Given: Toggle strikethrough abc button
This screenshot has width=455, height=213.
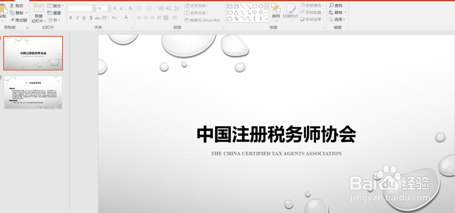Looking at the screenshot, I should click(x=97, y=18).
